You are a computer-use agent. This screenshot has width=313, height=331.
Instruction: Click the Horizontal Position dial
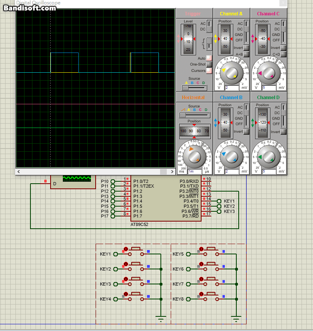coord(194,131)
